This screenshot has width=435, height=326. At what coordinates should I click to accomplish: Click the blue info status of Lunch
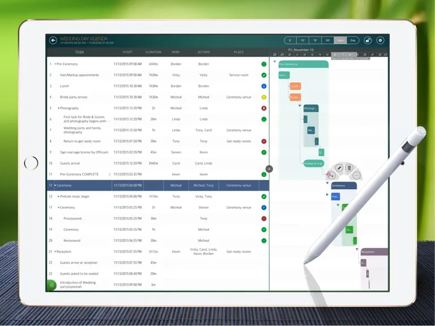click(264, 86)
